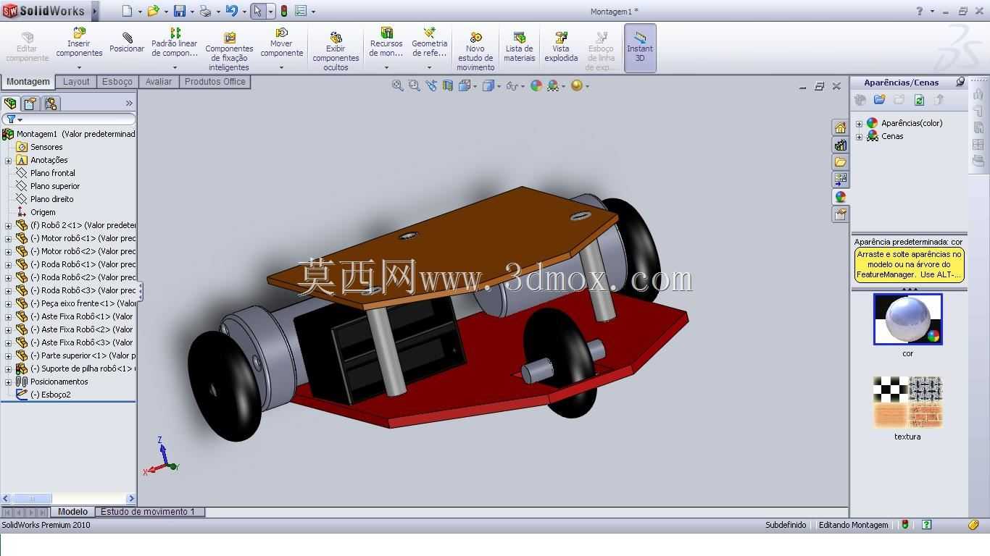Click Novo estudo de movimento
The width and height of the screenshot is (990, 556).
point(475,51)
